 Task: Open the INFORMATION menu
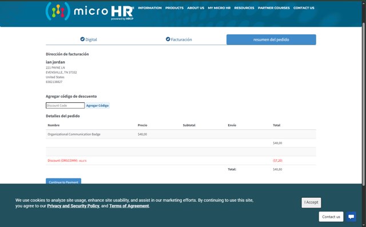(x=150, y=8)
